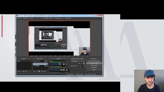Image resolution: width=164 pixels, height=92 pixels.
Task: Mute the Mic/Aux speaker icon
Action: 64,64
